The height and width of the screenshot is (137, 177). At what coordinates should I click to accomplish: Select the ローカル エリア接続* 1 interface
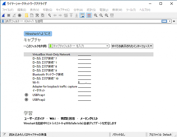[x=89, y=62]
